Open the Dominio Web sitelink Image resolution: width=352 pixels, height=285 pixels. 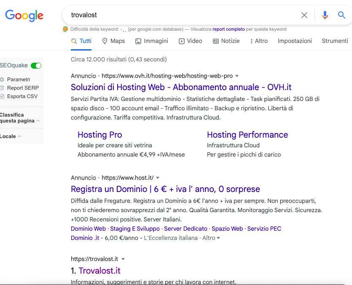tap(88, 229)
